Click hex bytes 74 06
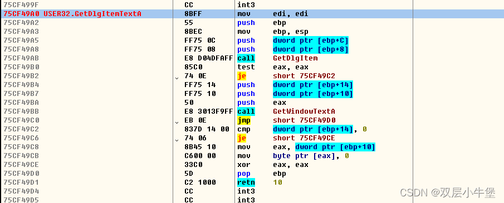The width and height of the screenshot is (504, 203). pyautogui.click(x=195, y=138)
